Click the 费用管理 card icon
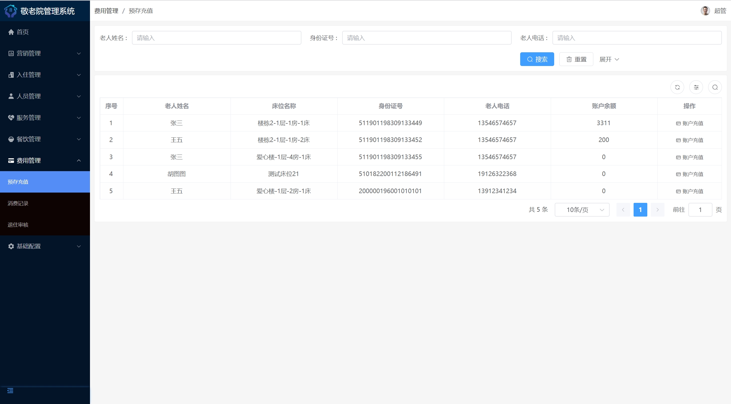The image size is (731, 404). pos(11,161)
